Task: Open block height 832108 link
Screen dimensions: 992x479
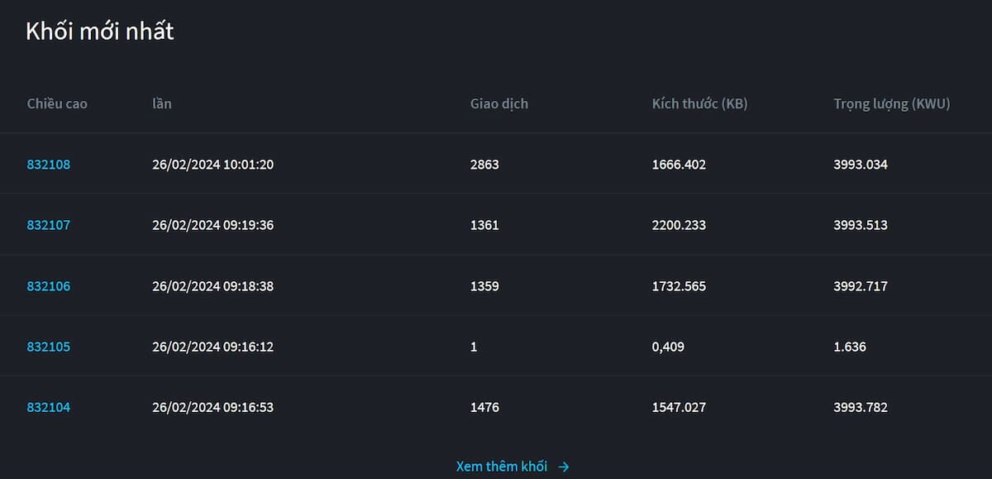Action: (x=49, y=165)
